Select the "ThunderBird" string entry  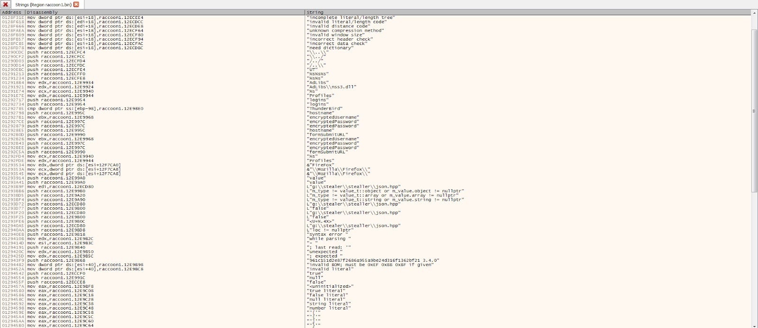coord(325,109)
